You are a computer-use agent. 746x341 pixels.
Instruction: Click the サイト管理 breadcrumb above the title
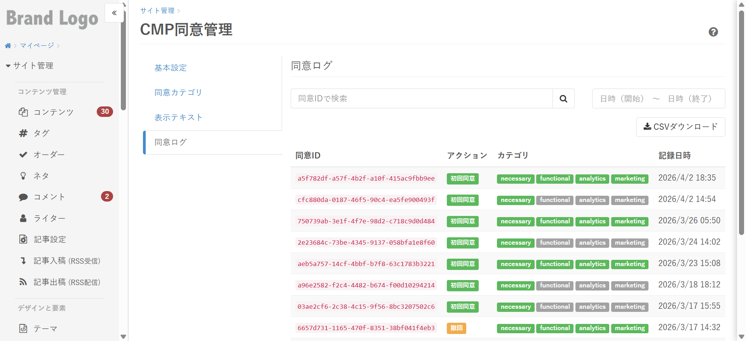tap(157, 10)
